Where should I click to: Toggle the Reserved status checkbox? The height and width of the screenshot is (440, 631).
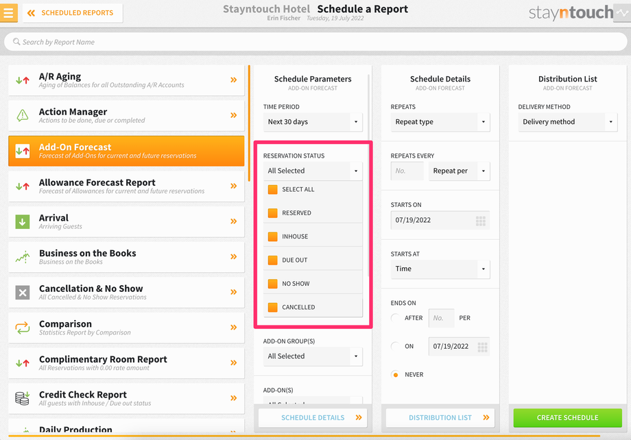tap(273, 213)
